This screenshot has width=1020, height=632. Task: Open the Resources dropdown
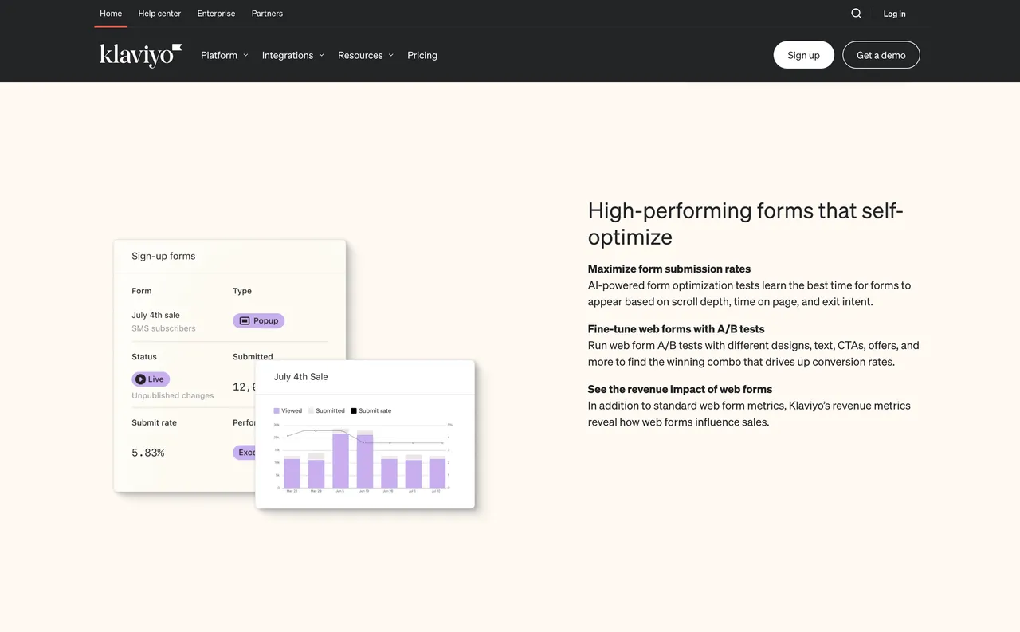click(x=365, y=55)
